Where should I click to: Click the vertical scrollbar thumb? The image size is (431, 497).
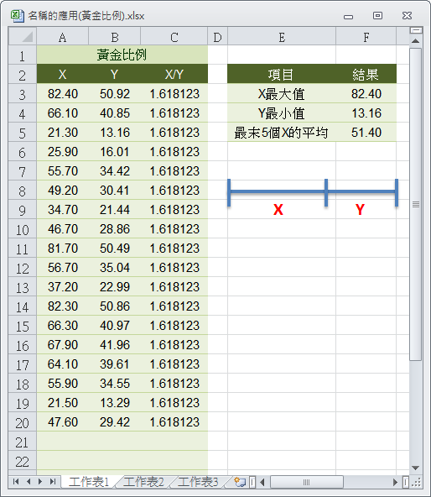pyautogui.click(x=415, y=205)
